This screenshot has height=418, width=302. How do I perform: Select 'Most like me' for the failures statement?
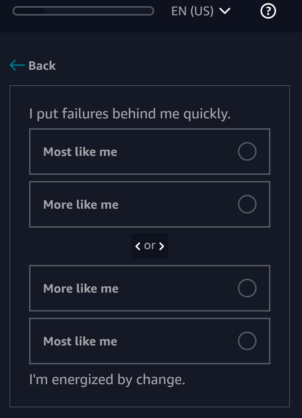point(150,152)
